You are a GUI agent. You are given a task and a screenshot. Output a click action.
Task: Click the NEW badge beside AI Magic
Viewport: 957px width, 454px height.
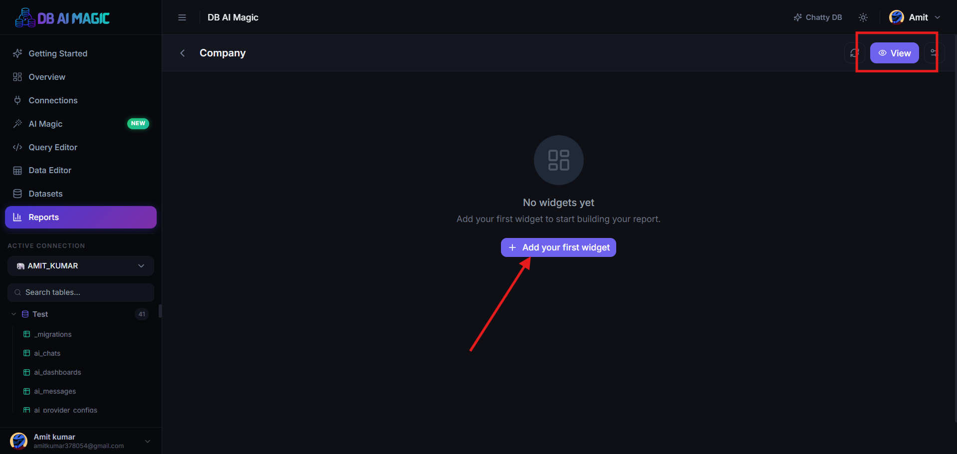tap(138, 123)
